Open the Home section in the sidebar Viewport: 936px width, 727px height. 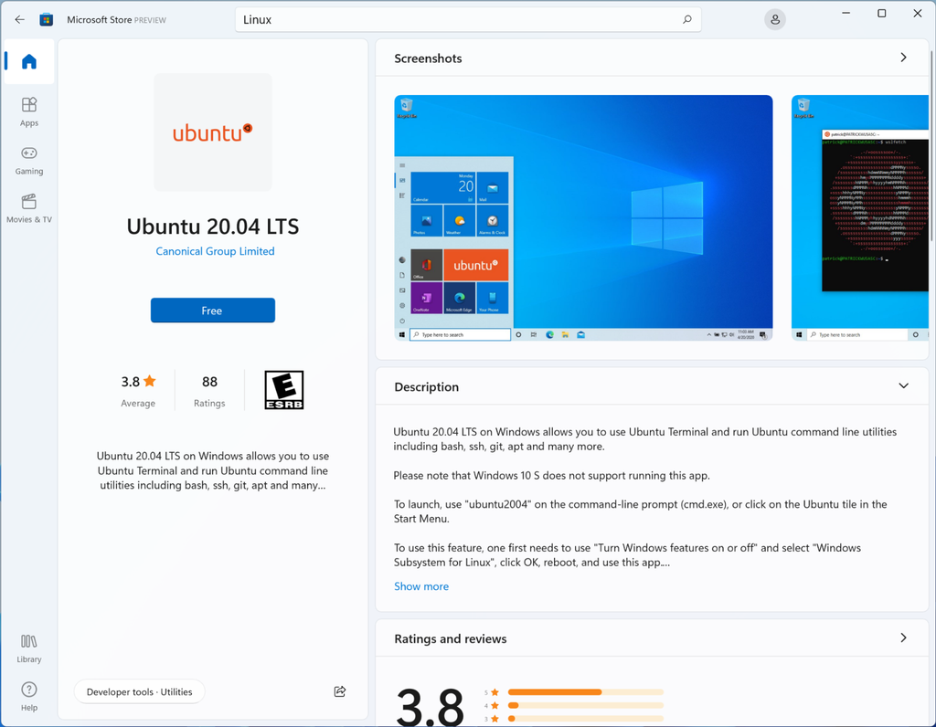tap(28, 61)
